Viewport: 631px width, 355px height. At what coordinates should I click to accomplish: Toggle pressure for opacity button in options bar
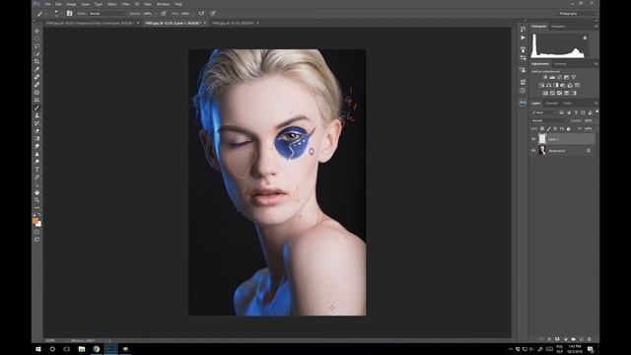[164, 13]
